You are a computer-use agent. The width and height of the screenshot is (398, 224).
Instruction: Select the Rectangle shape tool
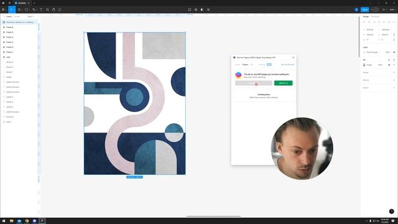[x=26, y=10]
